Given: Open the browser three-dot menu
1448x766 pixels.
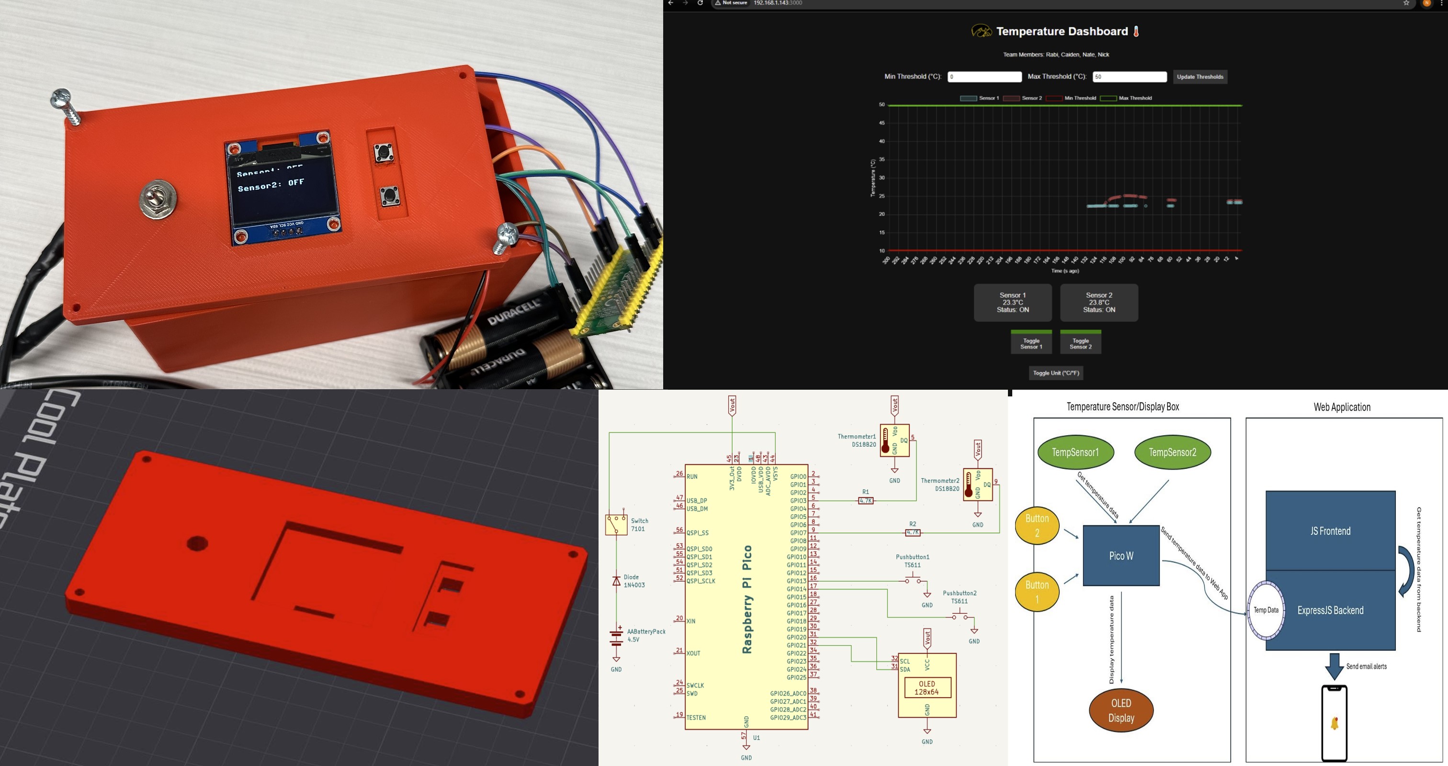Looking at the screenshot, I should 1441,3.
